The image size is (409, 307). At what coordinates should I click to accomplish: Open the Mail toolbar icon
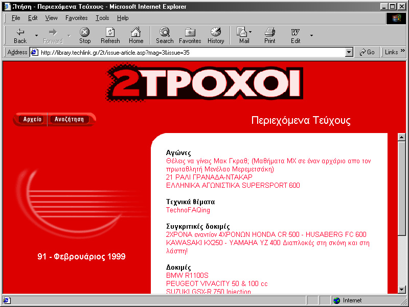[242, 32]
